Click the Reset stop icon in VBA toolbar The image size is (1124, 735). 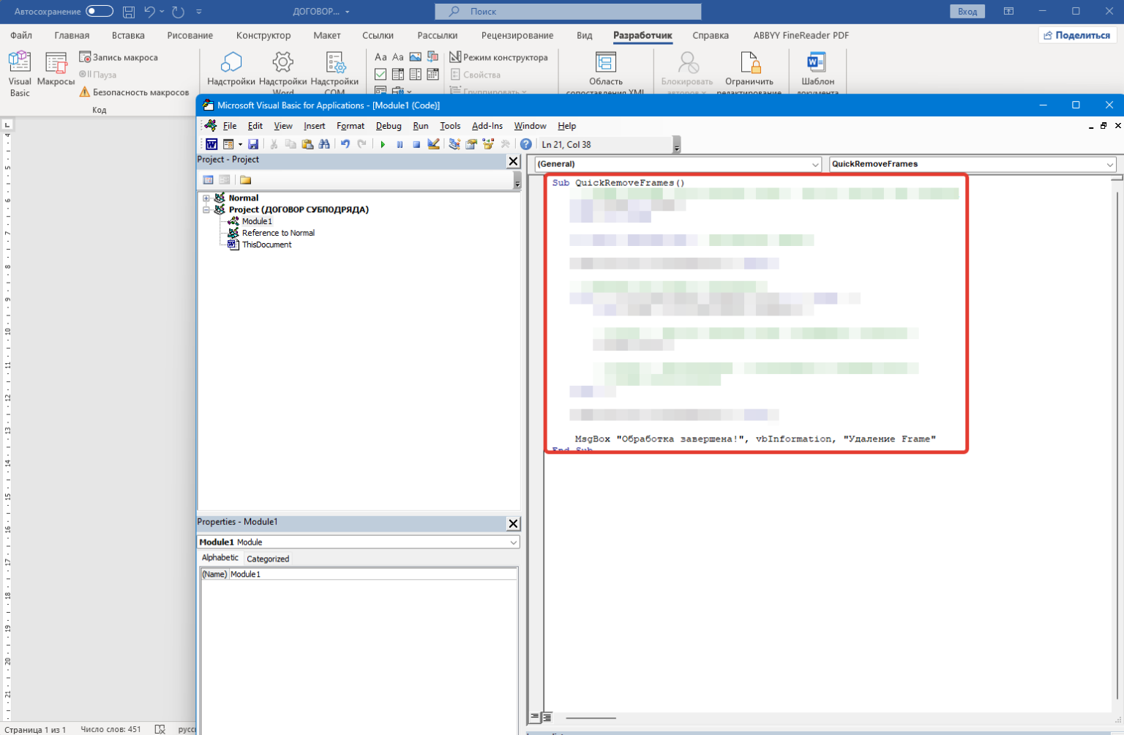[x=416, y=144]
